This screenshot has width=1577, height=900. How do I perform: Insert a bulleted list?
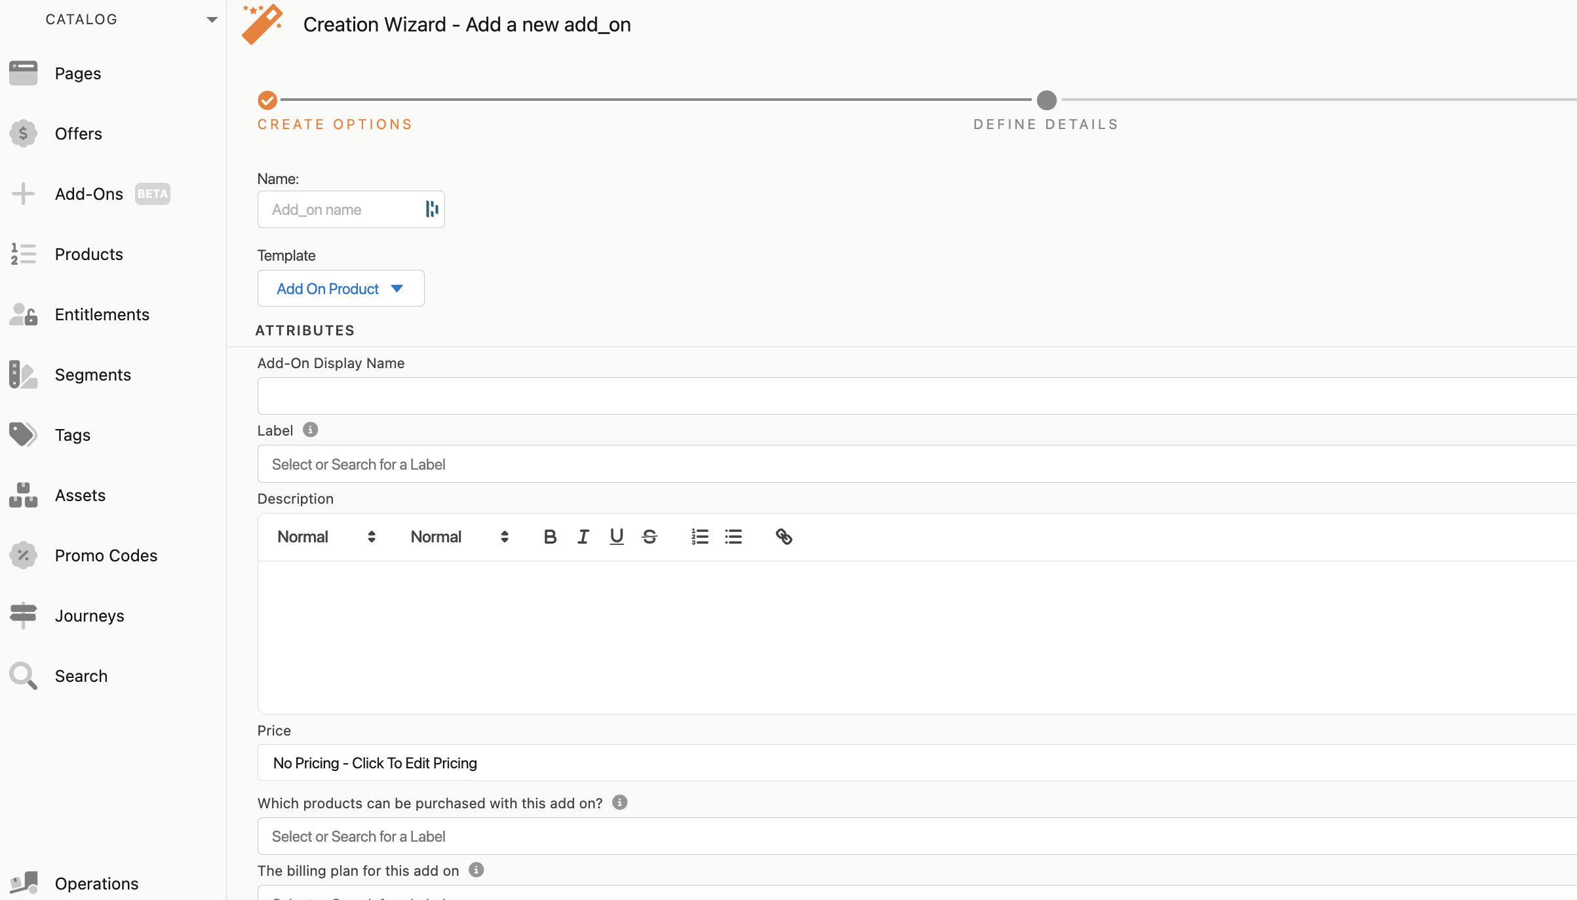(733, 537)
